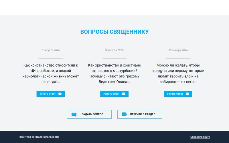Click the speech bubble icon in the witch card's button
This screenshot has height=143, width=229.
[187, 94]
